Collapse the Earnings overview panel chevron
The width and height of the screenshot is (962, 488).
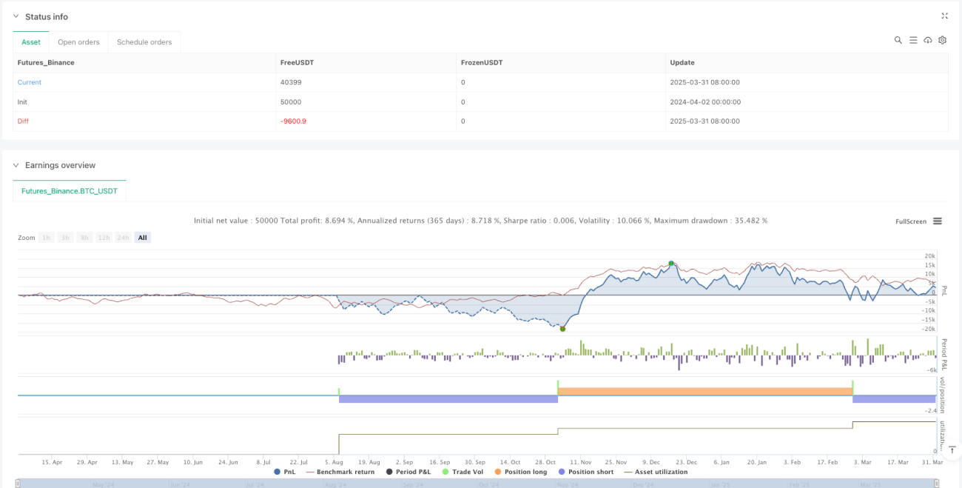click(17, 165)
